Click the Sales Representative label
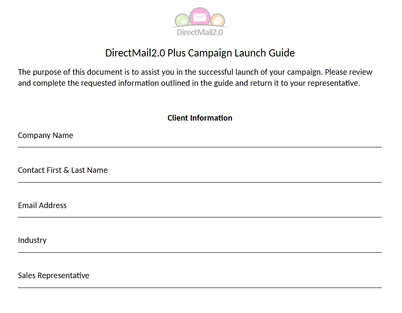 tap(53, 275)
